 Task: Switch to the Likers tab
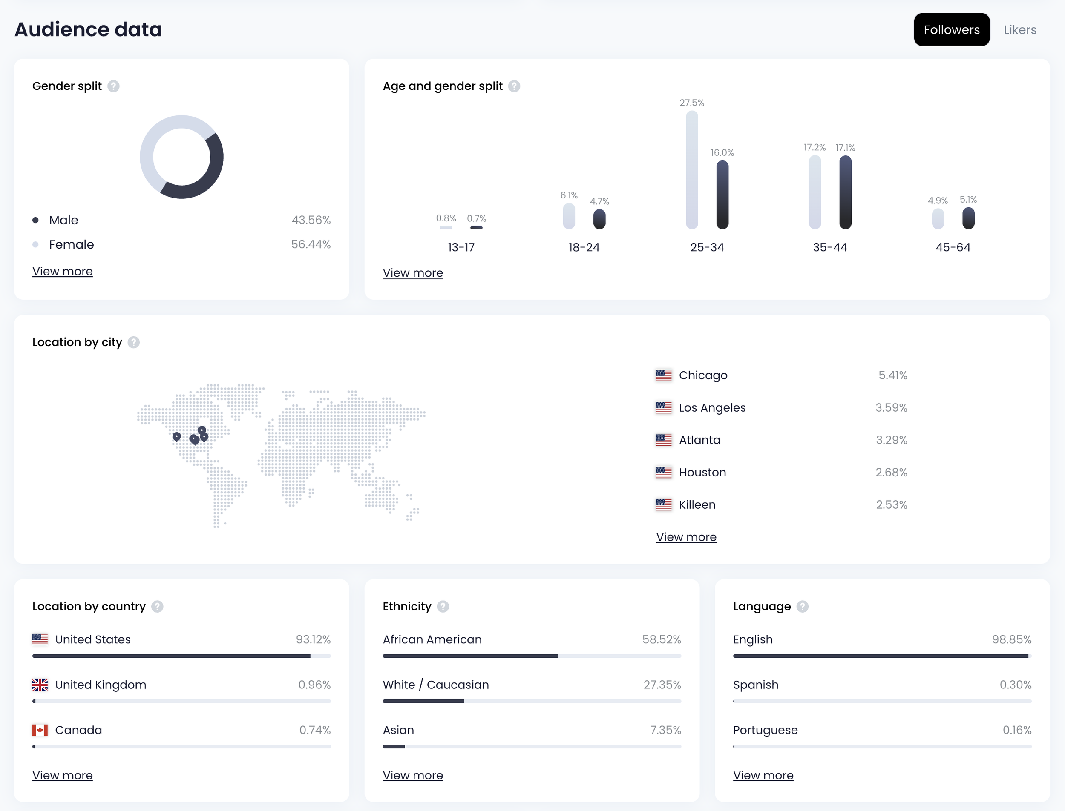[x=1019, y=30]
